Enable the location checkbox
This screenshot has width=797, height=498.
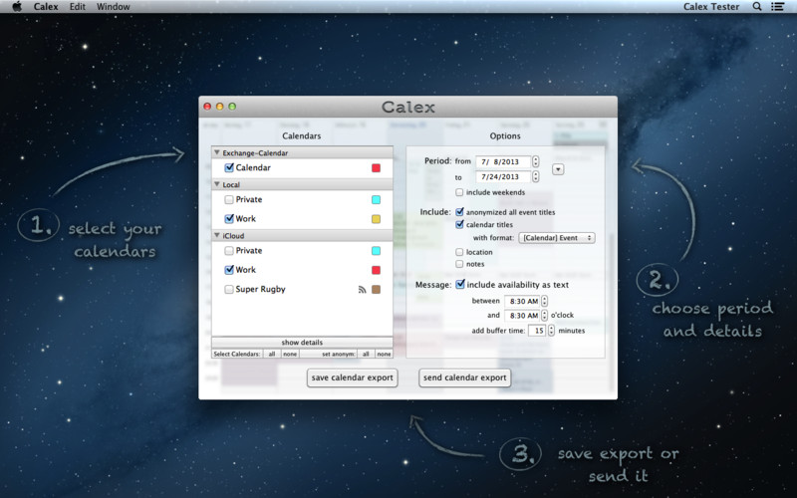click(x=459, y=252)
